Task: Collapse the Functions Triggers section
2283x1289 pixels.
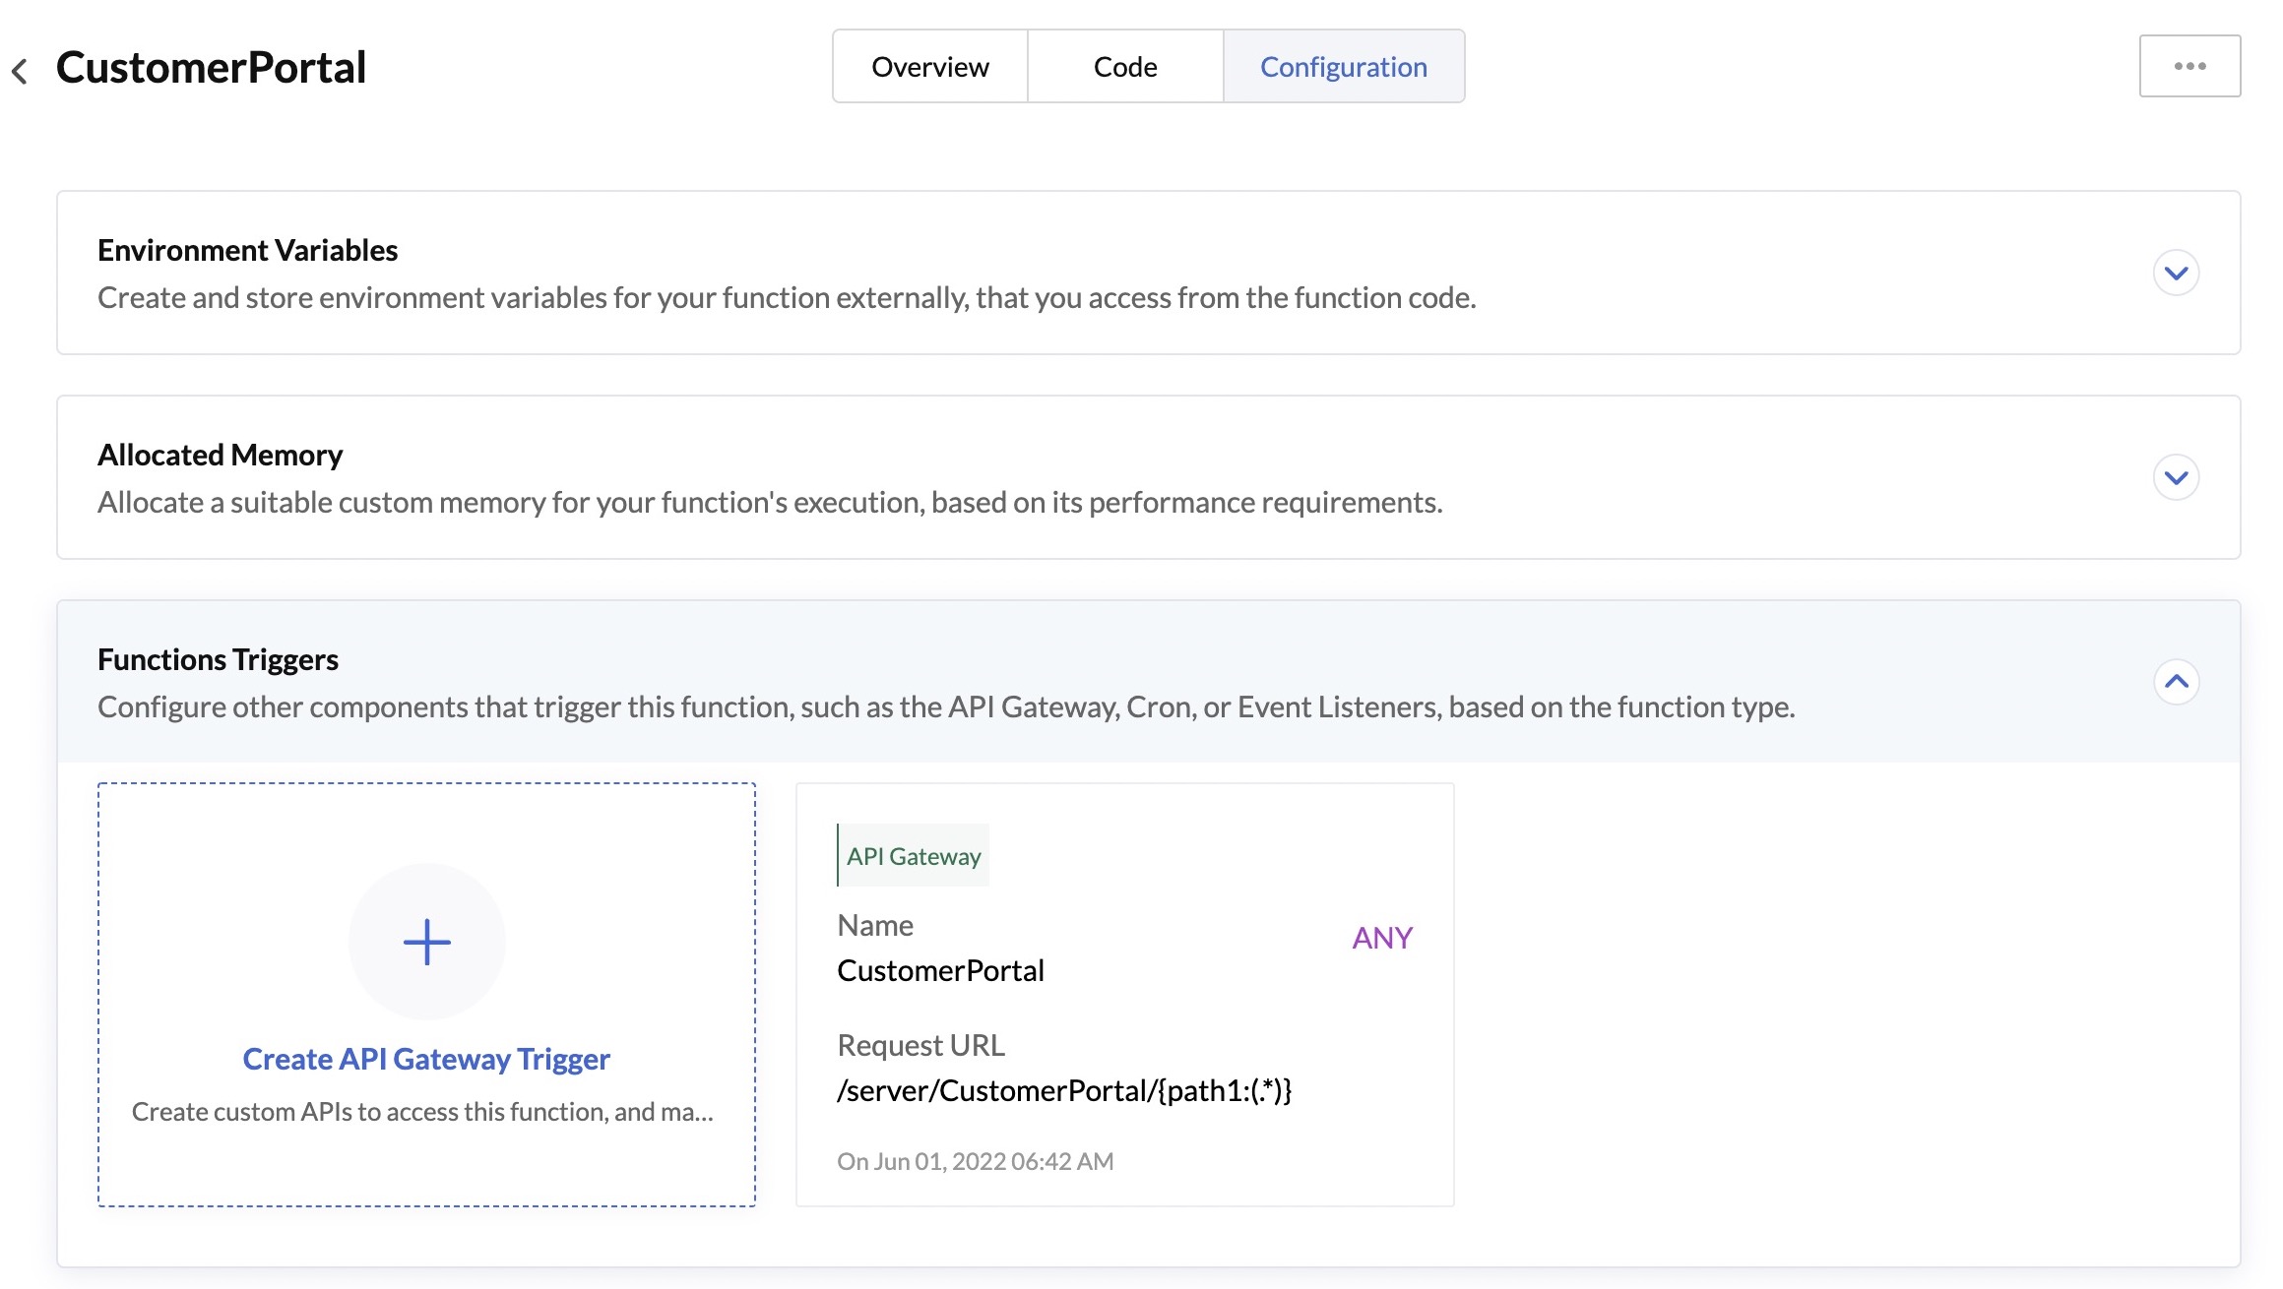Action: (x=2177, y=681)
